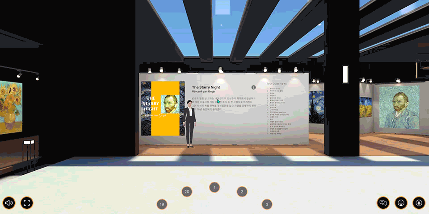Toggle fullscreen mode
Screen dimensions: 429x214
[27, 203]
